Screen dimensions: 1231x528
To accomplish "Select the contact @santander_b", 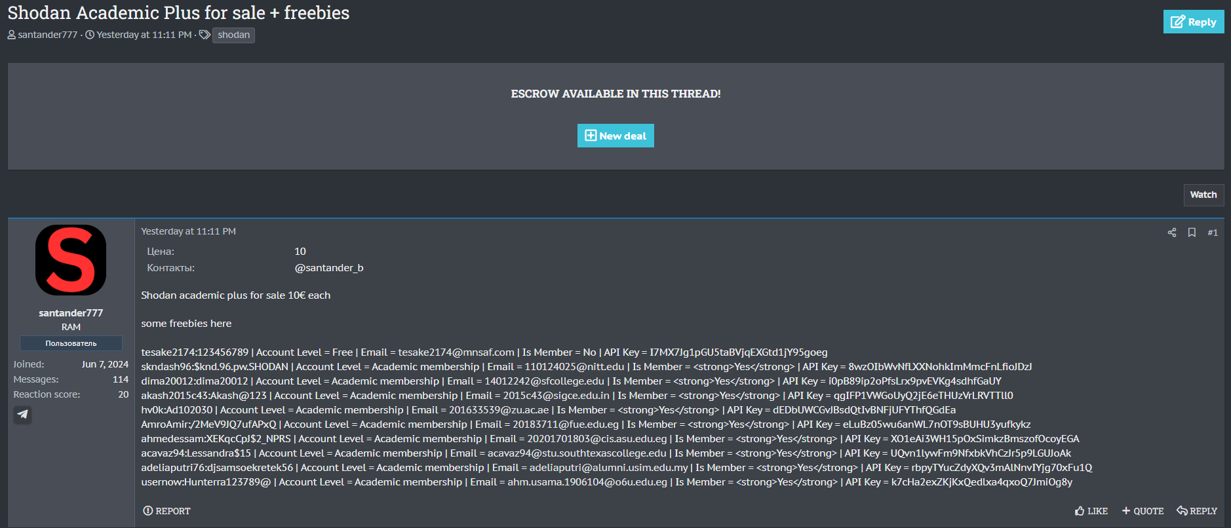I will click(329, 268).
